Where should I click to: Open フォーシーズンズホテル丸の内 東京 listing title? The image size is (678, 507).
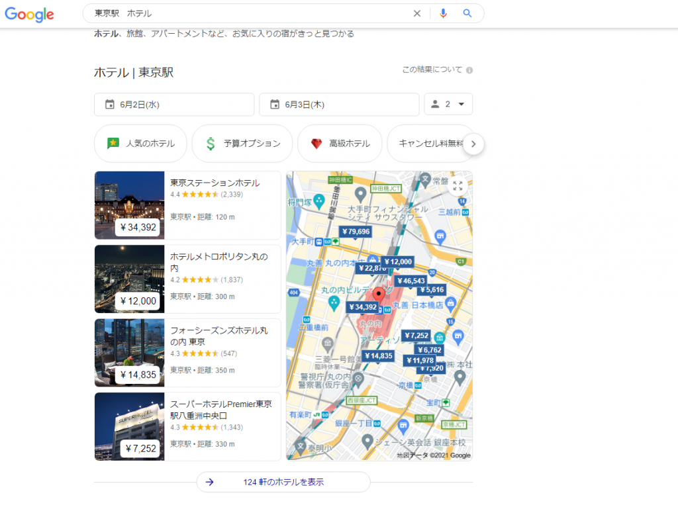point(219,336)
